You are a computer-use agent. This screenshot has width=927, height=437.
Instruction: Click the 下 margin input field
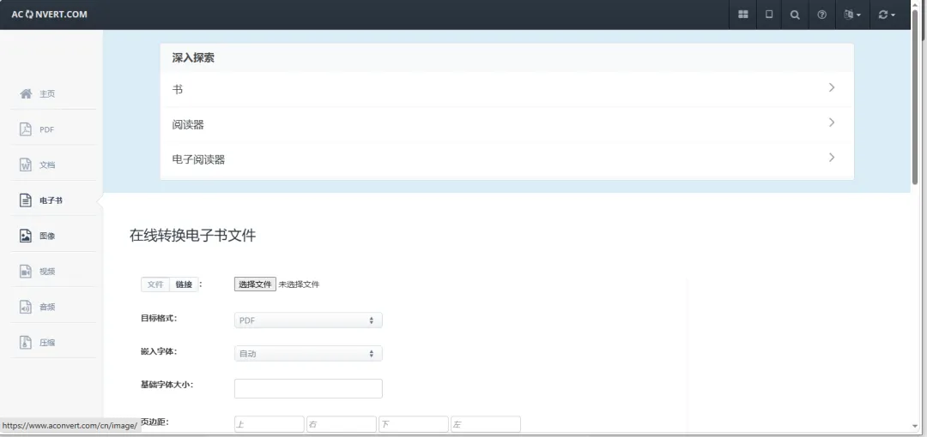click(x=413, y=424)
